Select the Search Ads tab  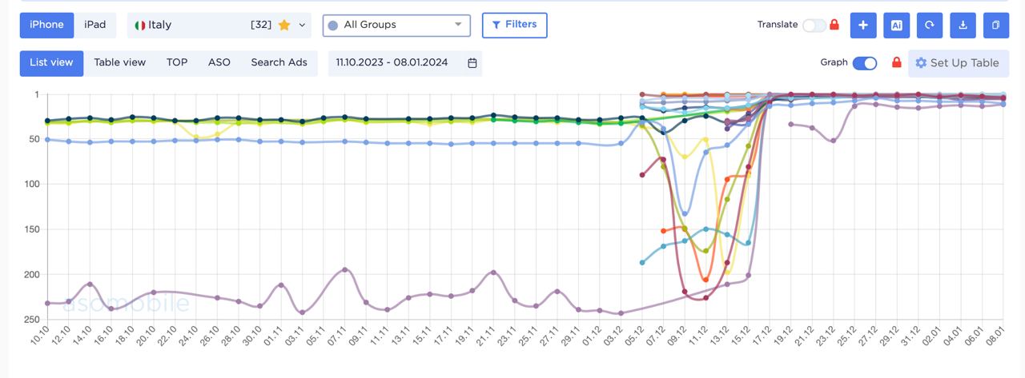coord(279,63)
